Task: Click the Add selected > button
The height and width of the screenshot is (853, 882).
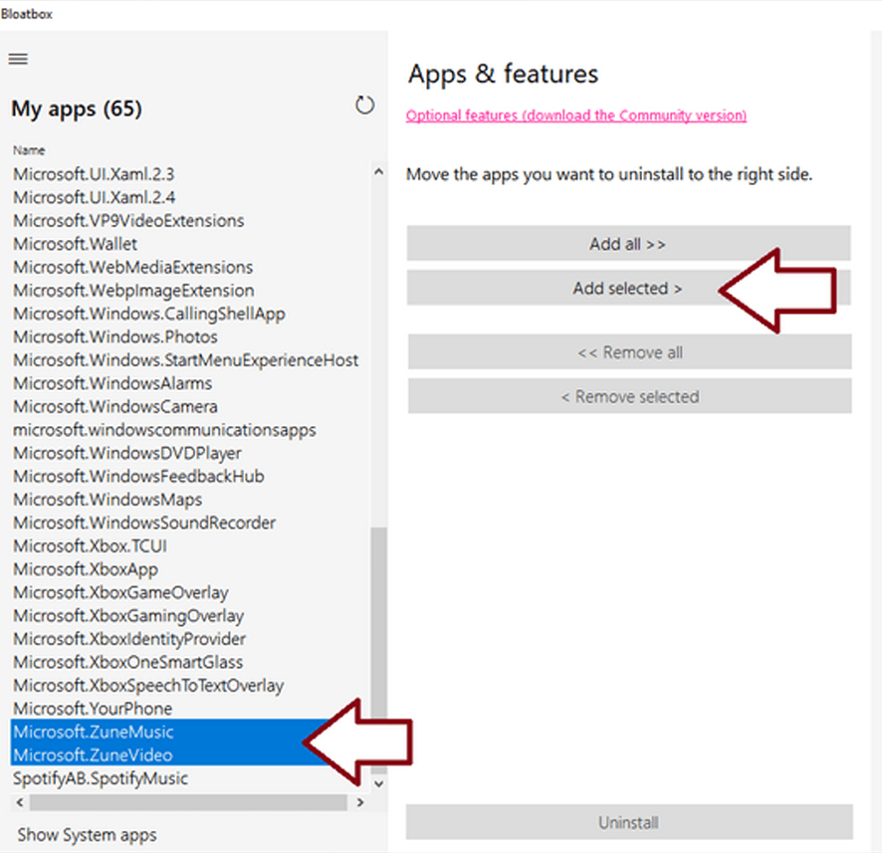Action: 628,288
